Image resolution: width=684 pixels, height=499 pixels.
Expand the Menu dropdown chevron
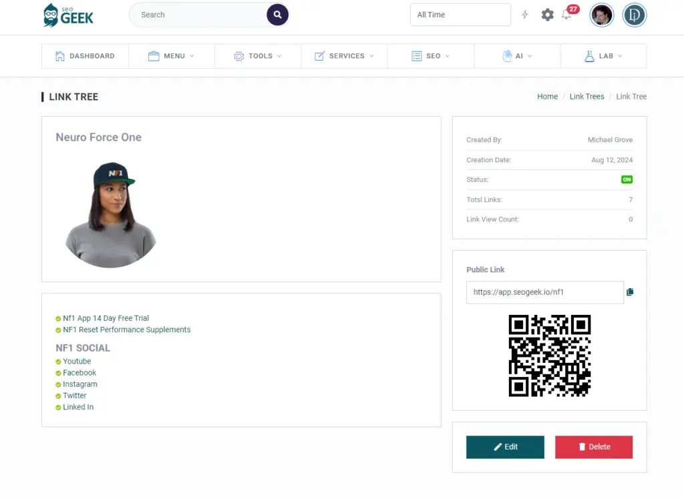point(192,56)
